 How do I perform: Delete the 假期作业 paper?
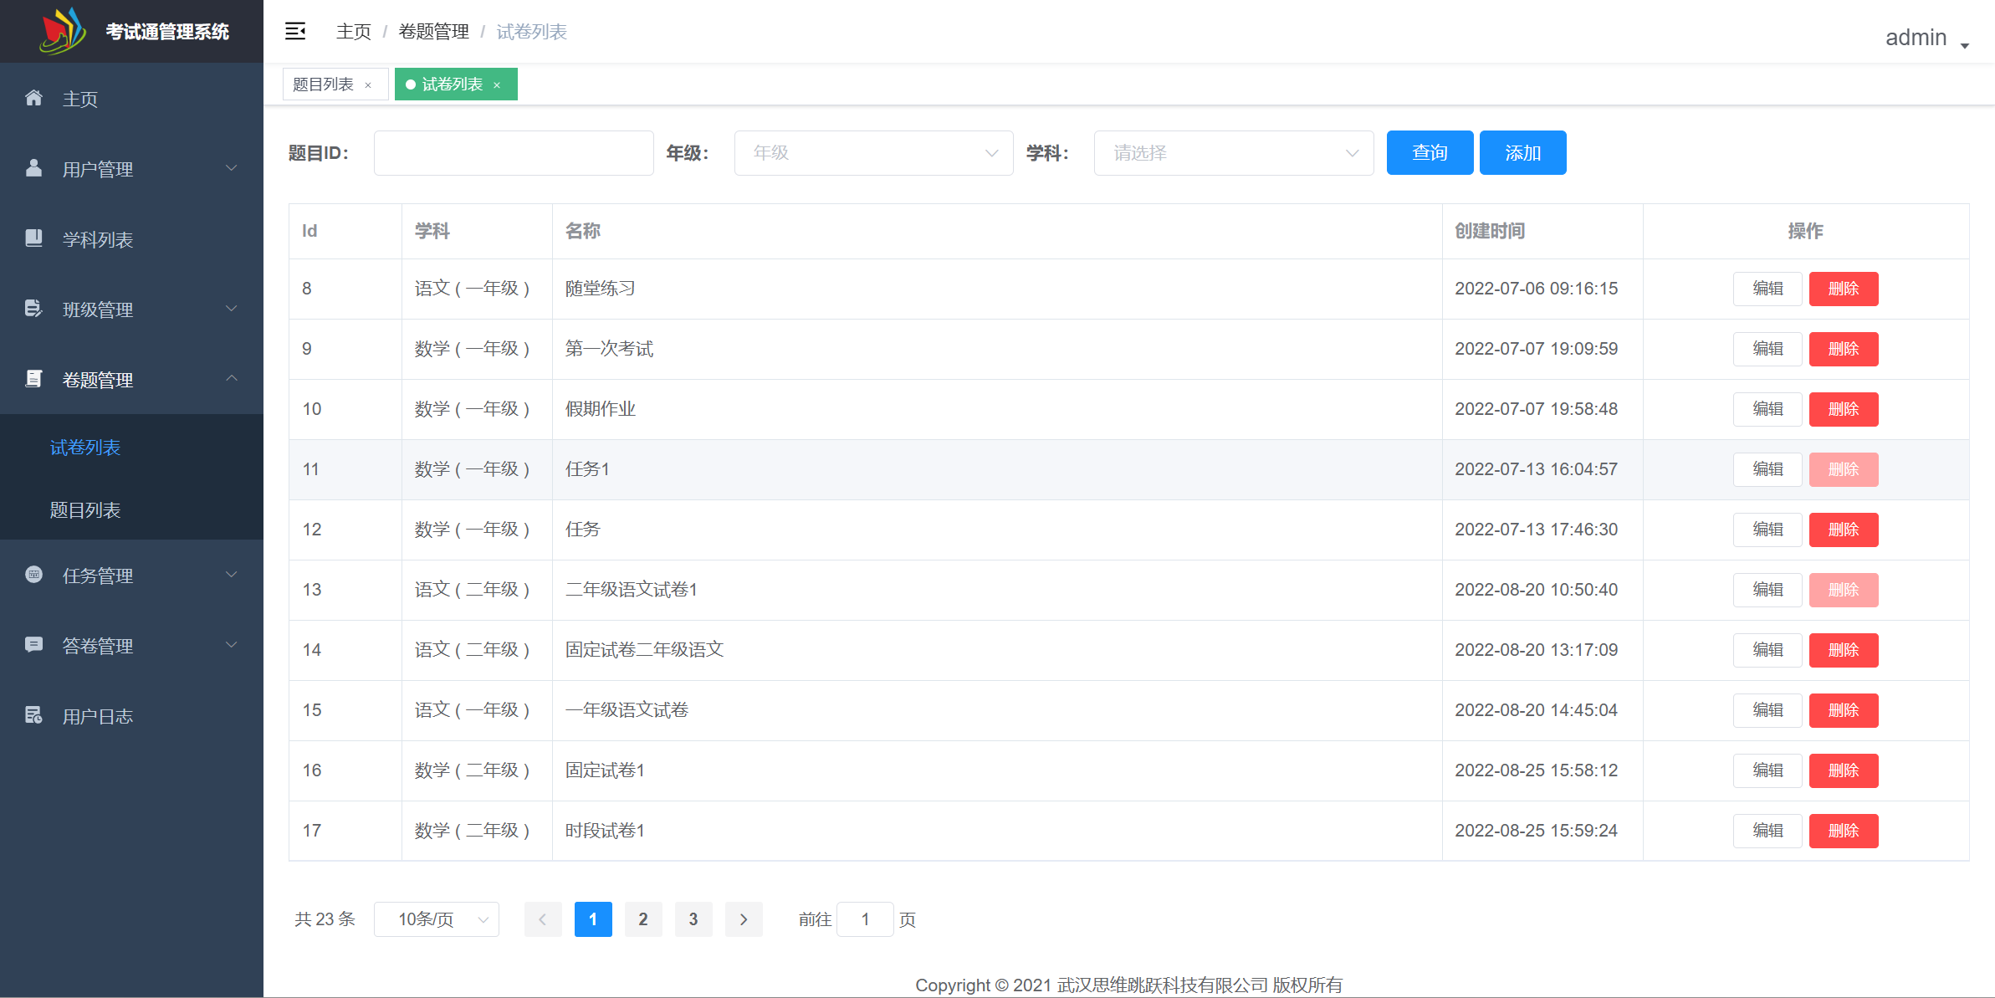click(1844, 409)
